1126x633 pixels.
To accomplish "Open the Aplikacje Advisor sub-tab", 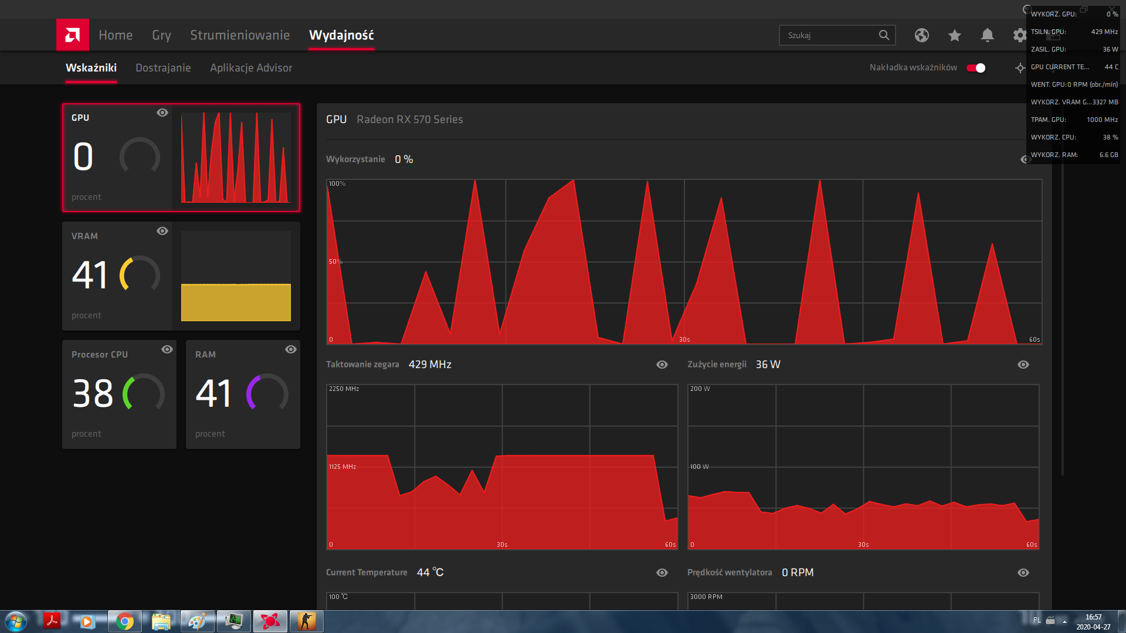I will [x=251, y=68].
